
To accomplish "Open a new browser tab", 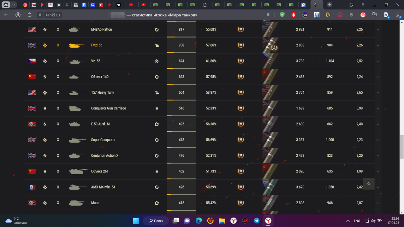I will pyautogui.click(x=330, y=5).
